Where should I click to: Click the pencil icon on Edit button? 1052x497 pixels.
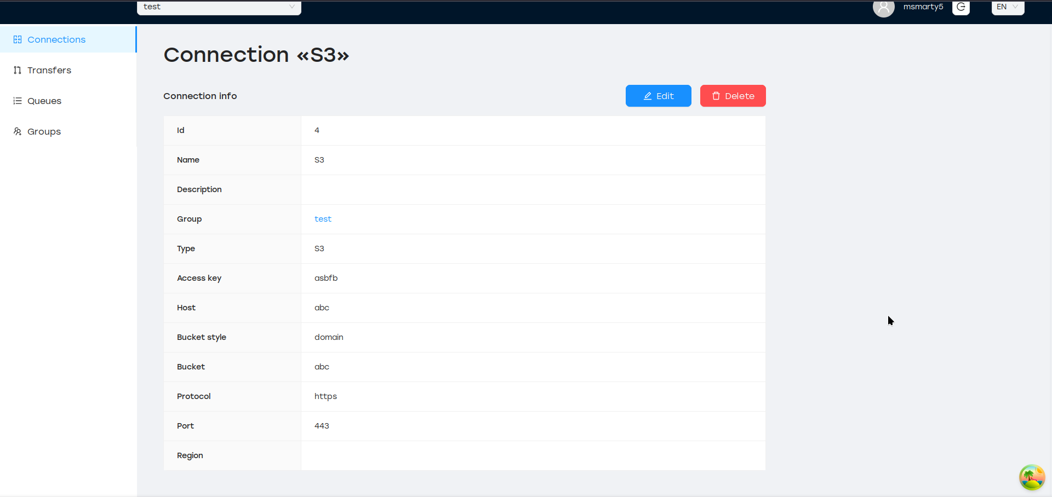[648, 96]
